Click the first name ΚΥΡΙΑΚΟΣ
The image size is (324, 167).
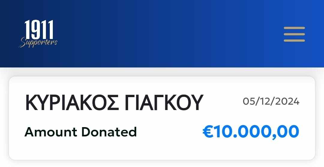click(72, 103)
